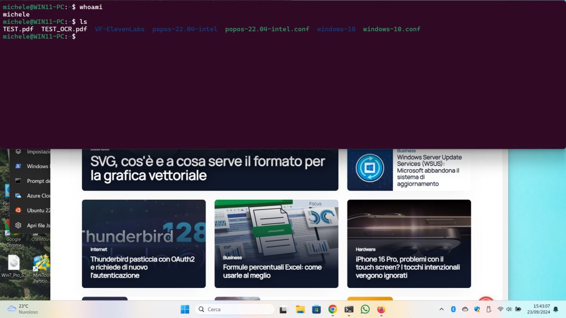Image resolution: width=566 pixels, height=318 pixels.
Task: Show hidden system tray icons
Action: click(x=441, y=310)
